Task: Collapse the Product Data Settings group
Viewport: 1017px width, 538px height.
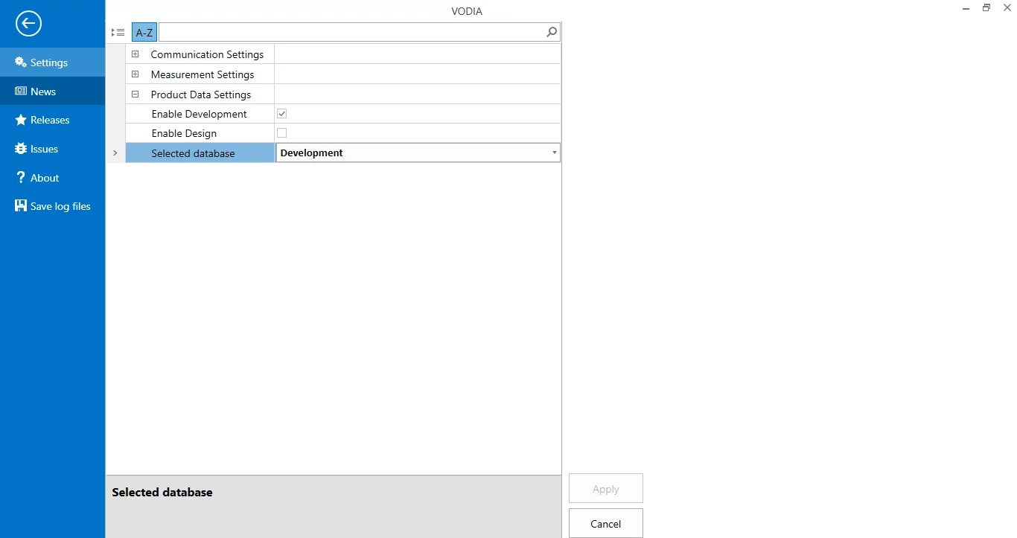Action: (135, 94)
